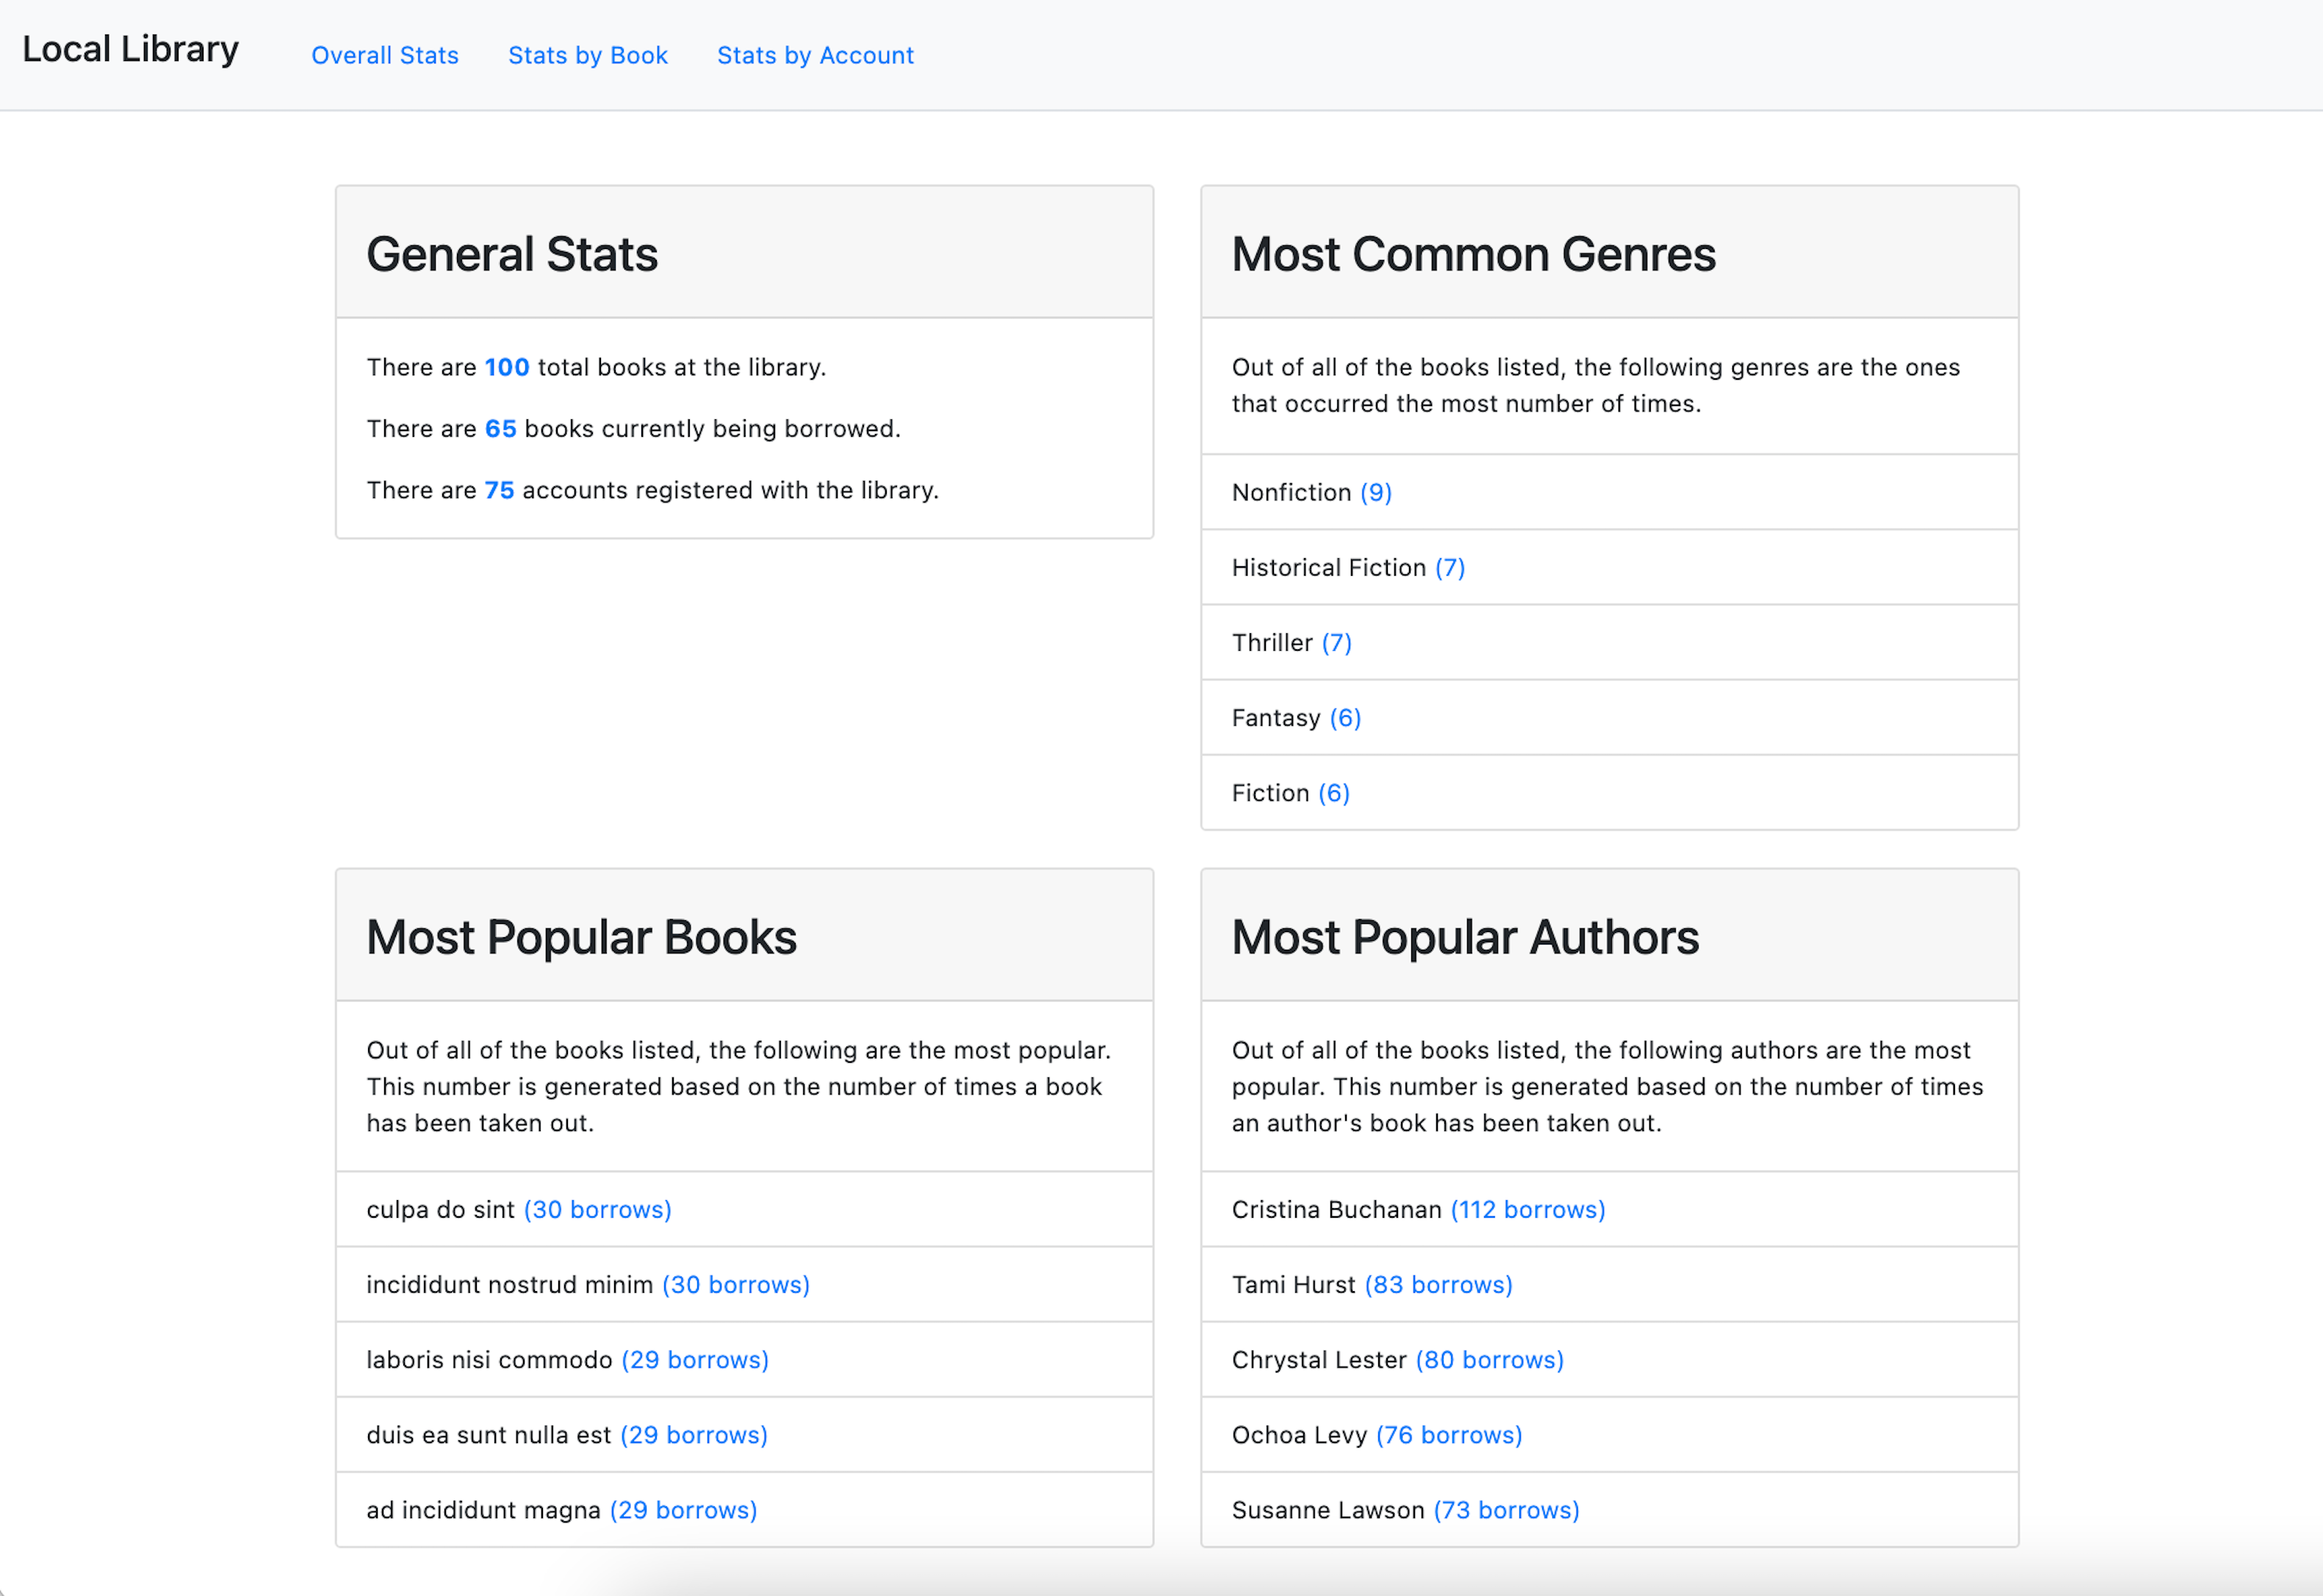Go to Stats by Book
The image size is (2323, 1596).
click(x=587, y=55)
